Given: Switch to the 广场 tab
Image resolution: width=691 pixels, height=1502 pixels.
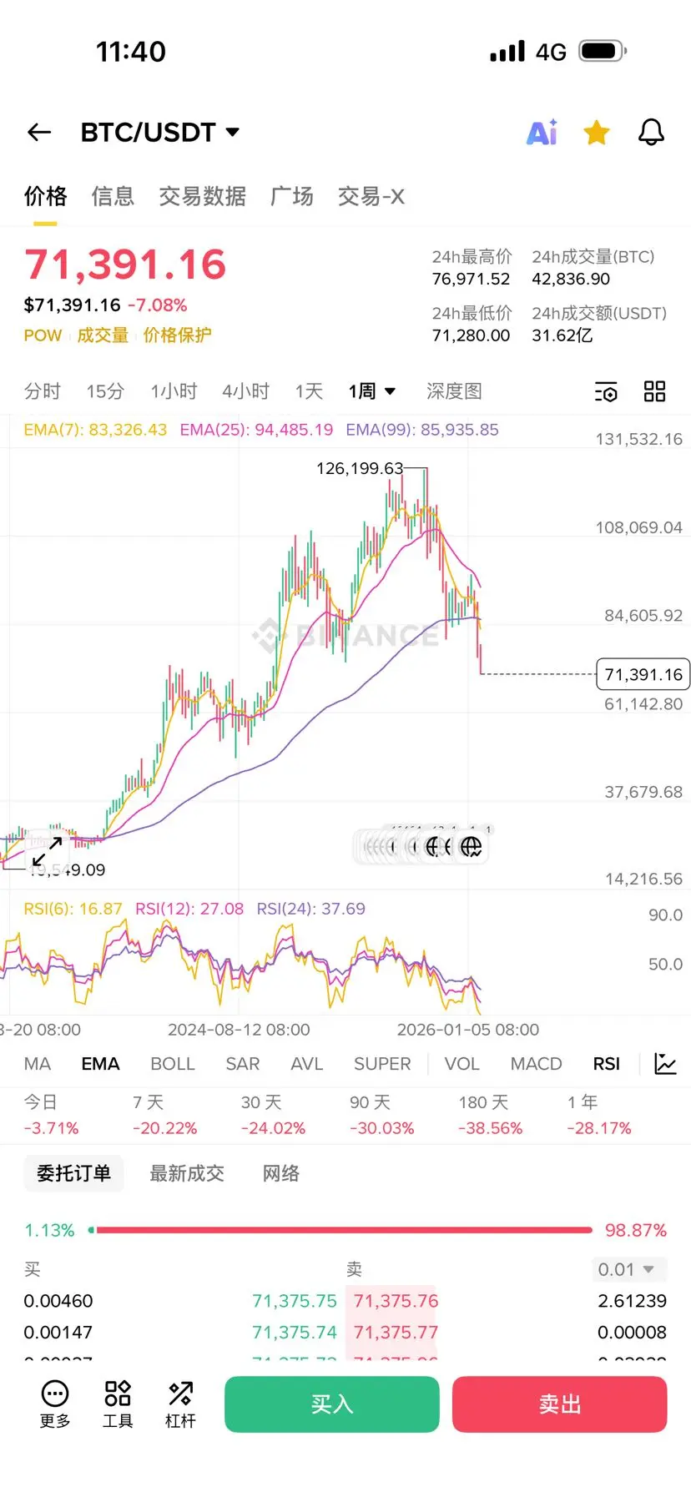Looking at the screenshot, I should pyautogui.click(x=292, y=196).
